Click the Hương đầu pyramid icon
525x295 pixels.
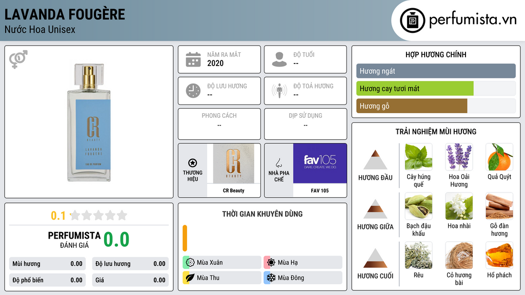click(x=375, y=160)
